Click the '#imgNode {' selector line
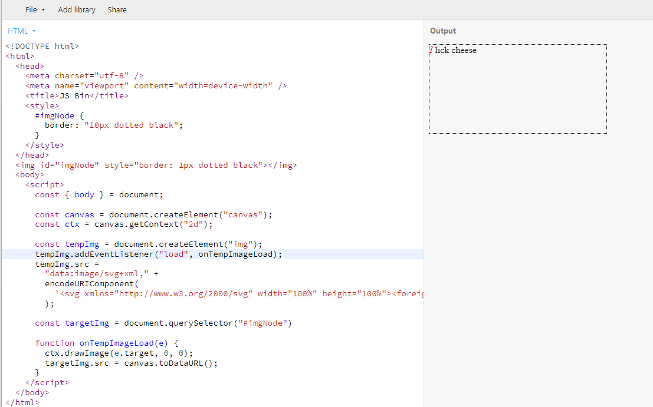 (60, 115)
